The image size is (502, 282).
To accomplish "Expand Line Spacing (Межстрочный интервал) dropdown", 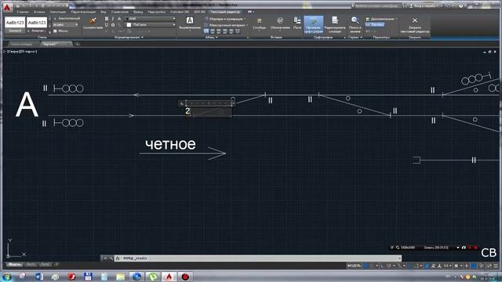I will pos(227,25).
